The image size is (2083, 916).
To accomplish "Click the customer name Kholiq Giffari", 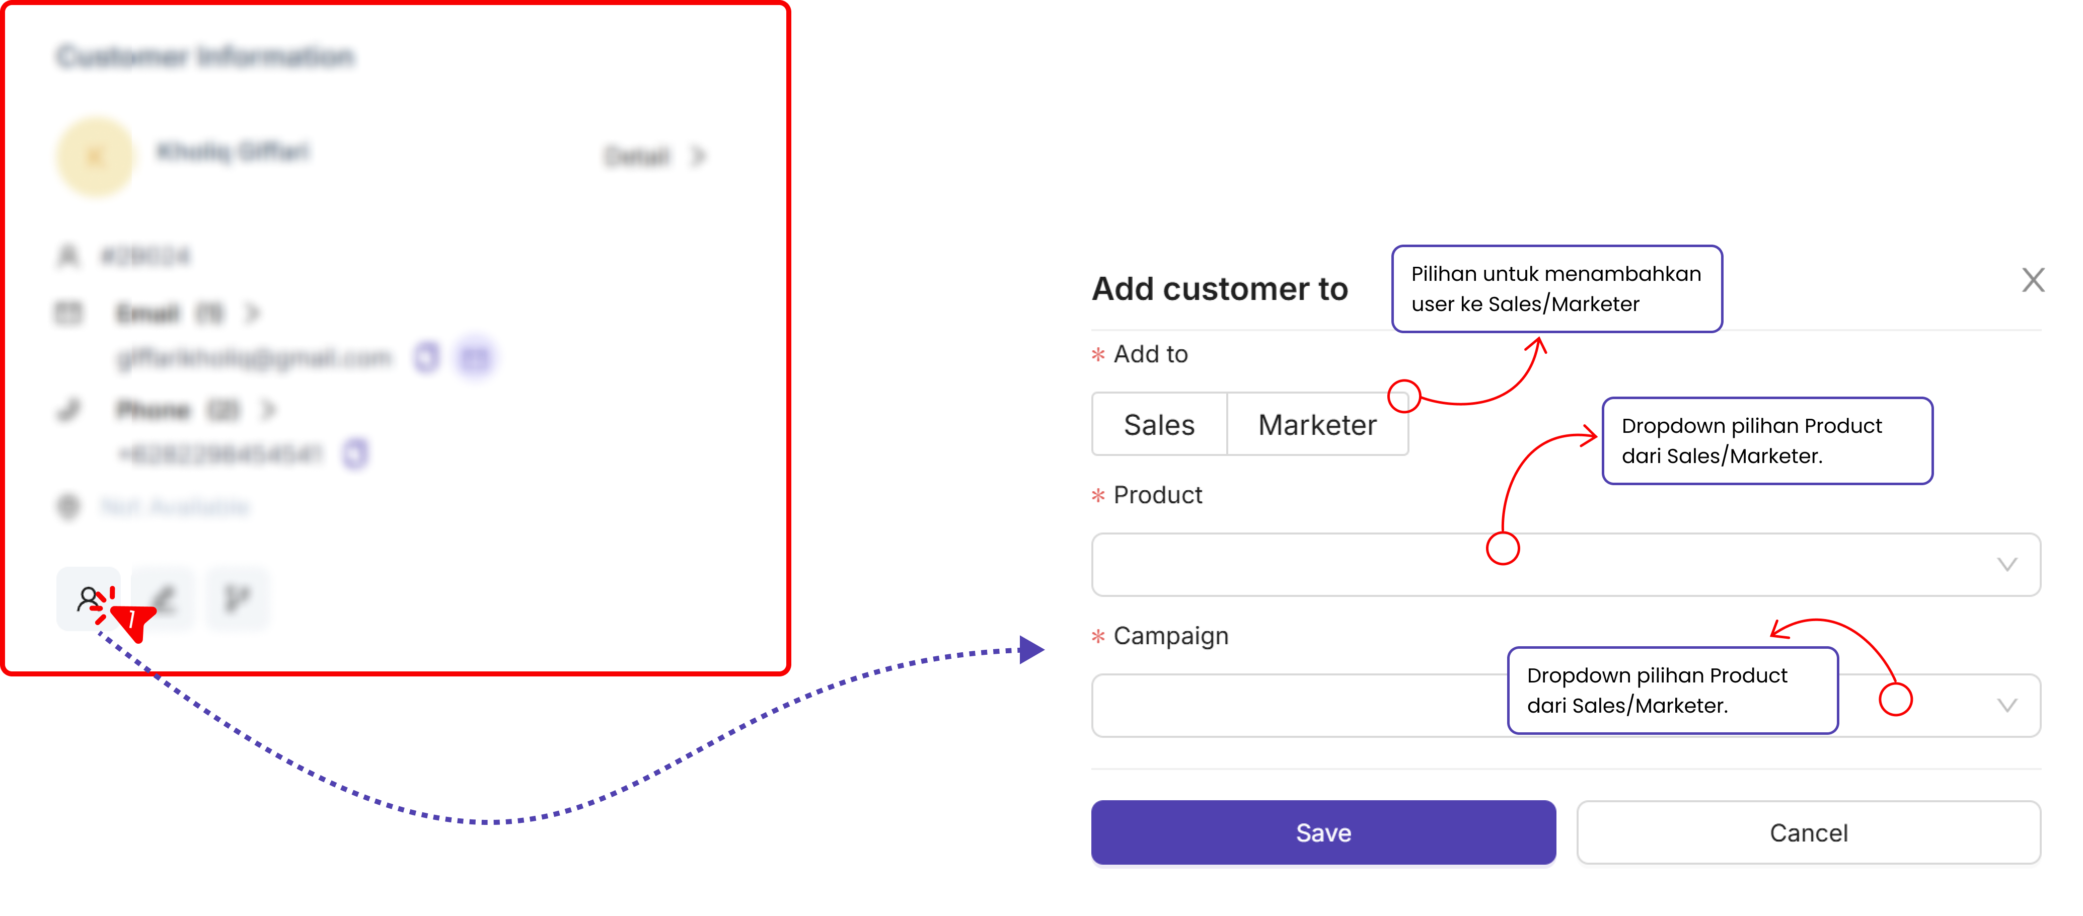I will 233,152.
